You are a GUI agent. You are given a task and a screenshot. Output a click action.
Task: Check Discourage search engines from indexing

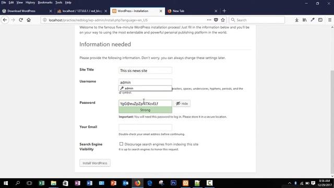[x=121, y=144]
